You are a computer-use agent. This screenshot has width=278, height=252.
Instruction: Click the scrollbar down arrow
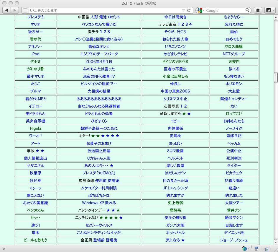276,243
